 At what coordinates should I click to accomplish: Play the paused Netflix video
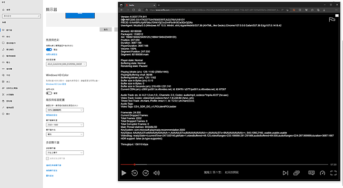coord(124,173)
